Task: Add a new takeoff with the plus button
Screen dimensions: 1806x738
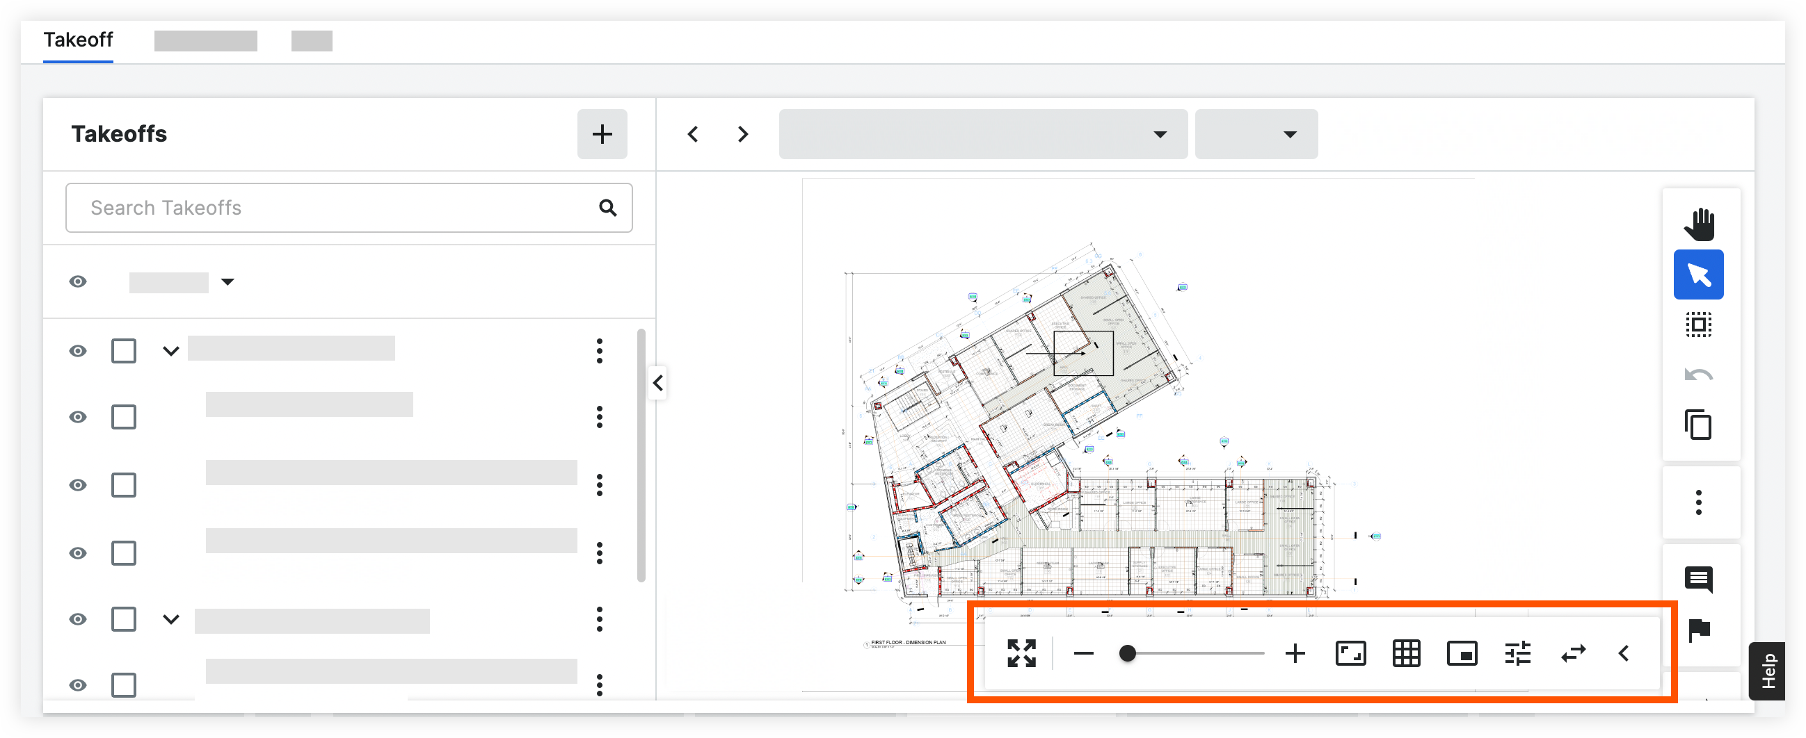Action: point(602,133)
